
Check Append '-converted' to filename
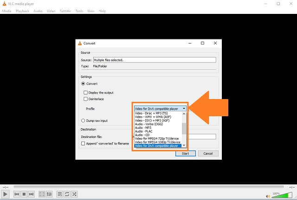[x=83, y=144]
